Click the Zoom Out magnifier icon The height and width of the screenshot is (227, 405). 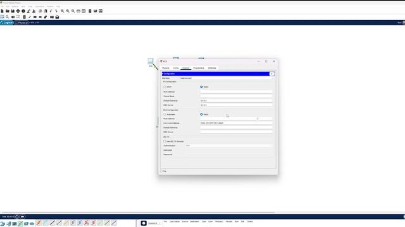73,11
